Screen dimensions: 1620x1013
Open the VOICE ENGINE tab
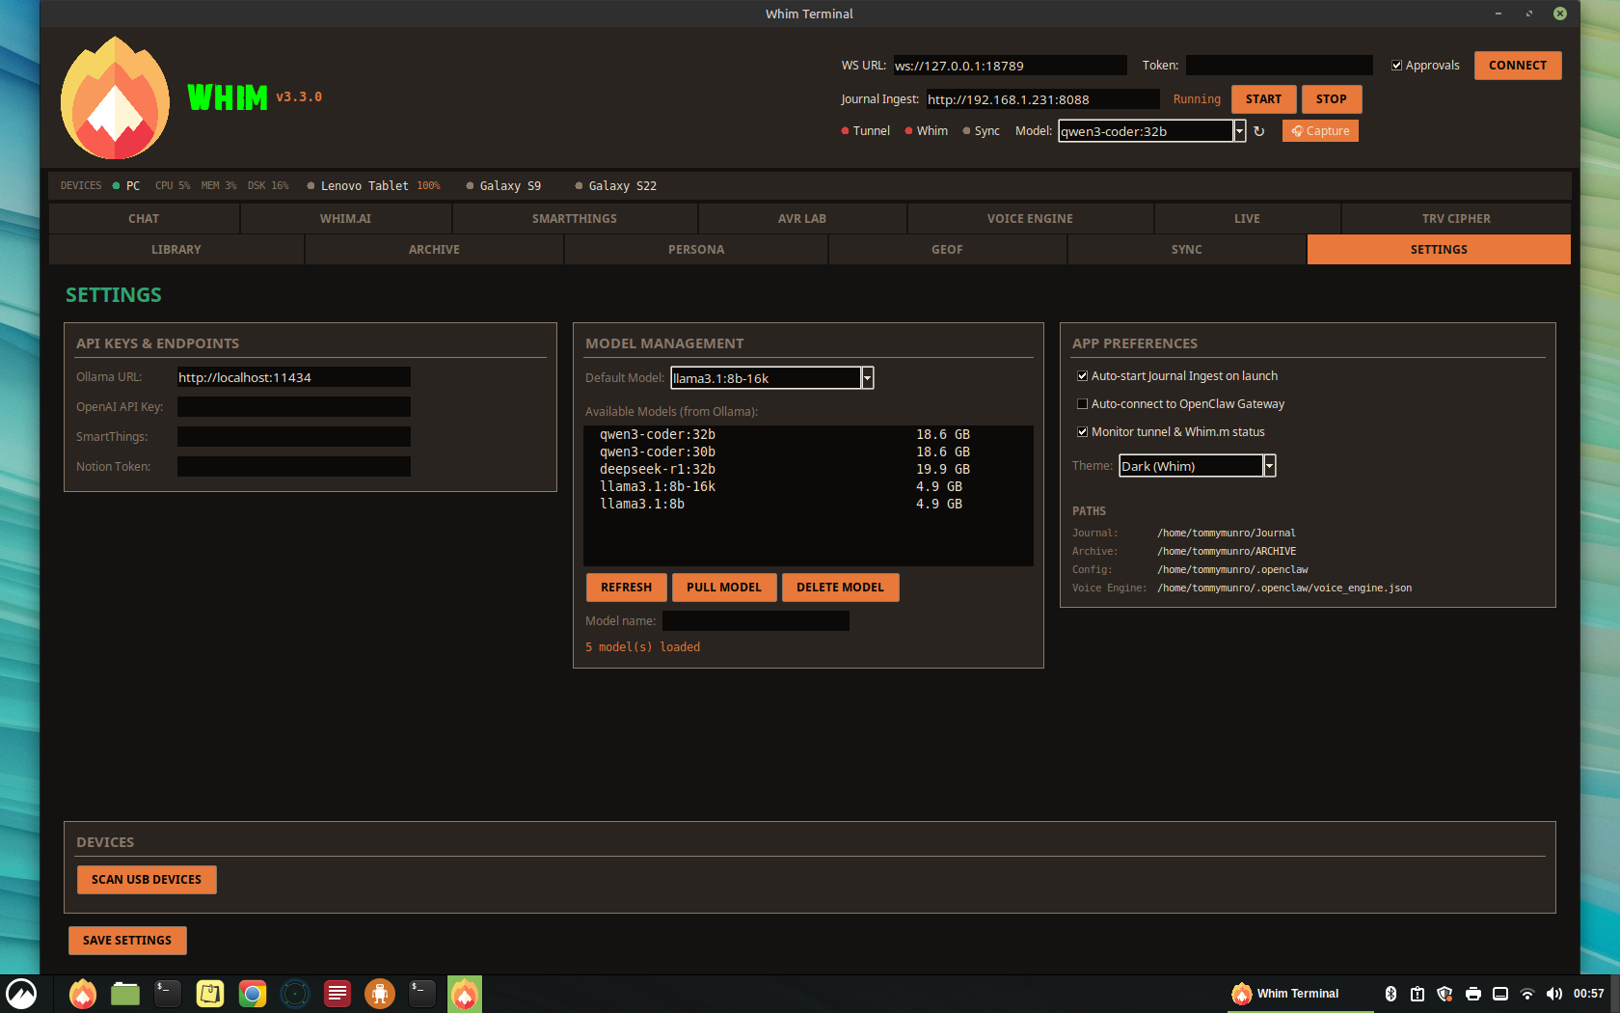click(x=1030, y=218)
